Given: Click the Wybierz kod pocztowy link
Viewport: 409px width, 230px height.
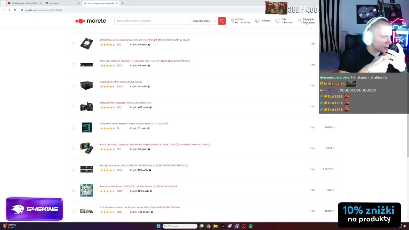Looking at the screenshot, I should pyautogui.click(x=243, y=21).
